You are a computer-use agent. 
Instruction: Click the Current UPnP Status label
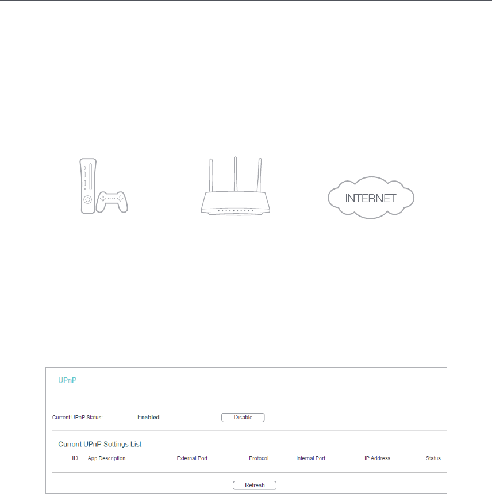77,418
